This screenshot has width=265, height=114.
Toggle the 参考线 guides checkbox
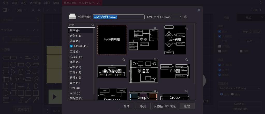point(219,75)
